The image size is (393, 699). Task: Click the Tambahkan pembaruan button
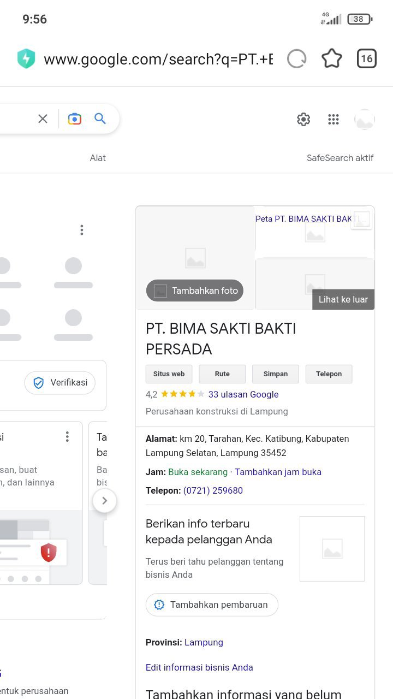tap(212, 605)
